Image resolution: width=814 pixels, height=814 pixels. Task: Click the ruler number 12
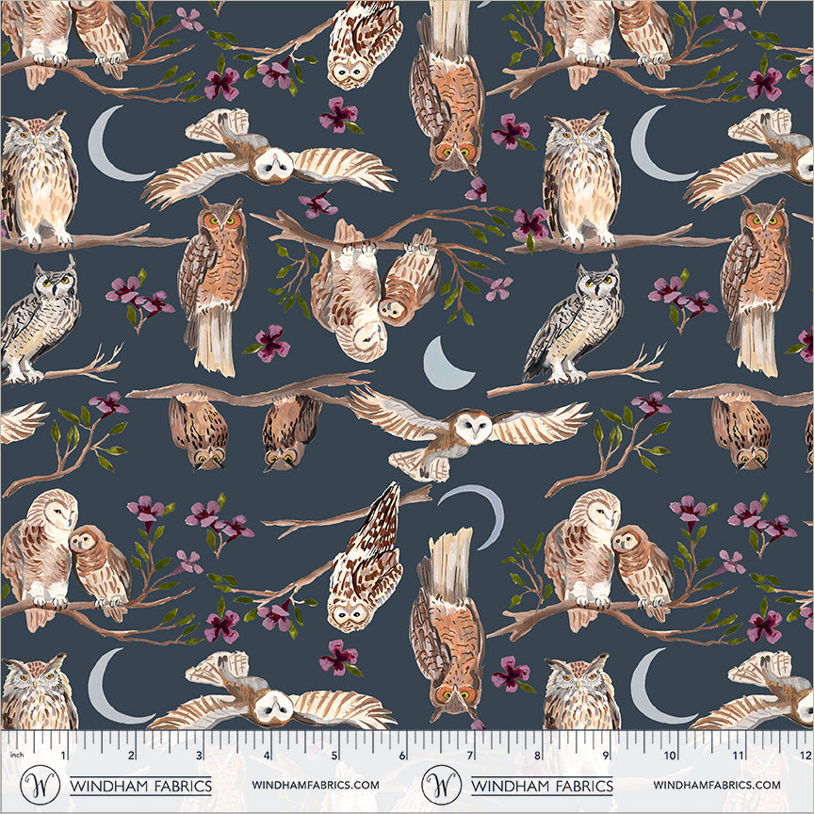coord(806,755)
